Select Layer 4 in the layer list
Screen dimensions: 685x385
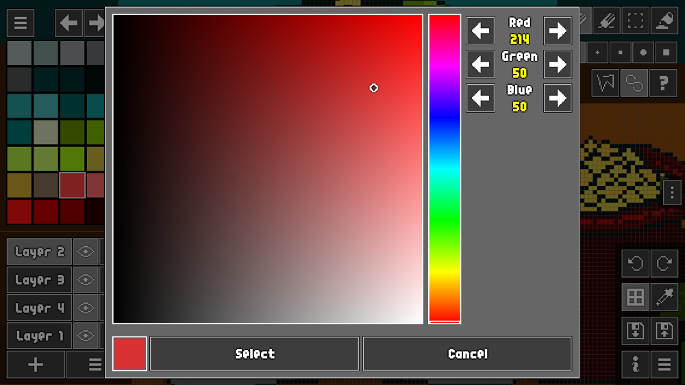tap(39, 308)
